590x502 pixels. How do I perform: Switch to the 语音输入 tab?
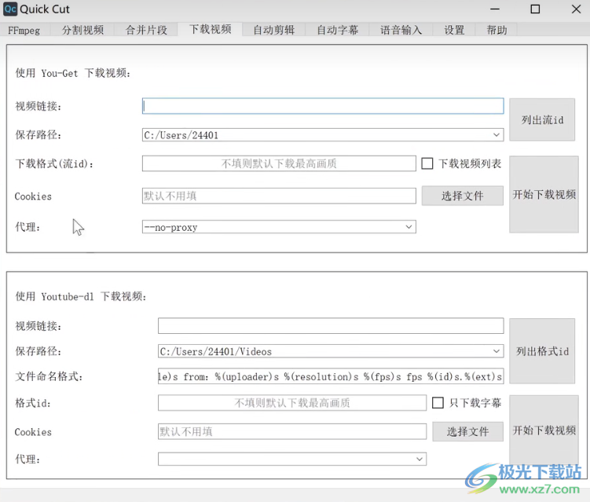pyautogui.click(x=401, y=30)
